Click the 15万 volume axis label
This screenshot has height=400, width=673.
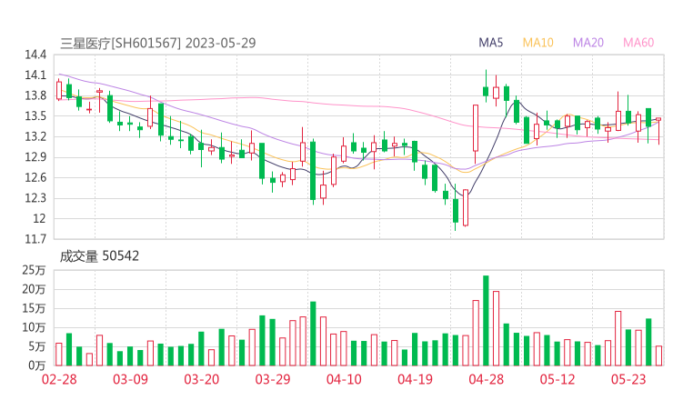pyautogui.click(x=34, y=308)
